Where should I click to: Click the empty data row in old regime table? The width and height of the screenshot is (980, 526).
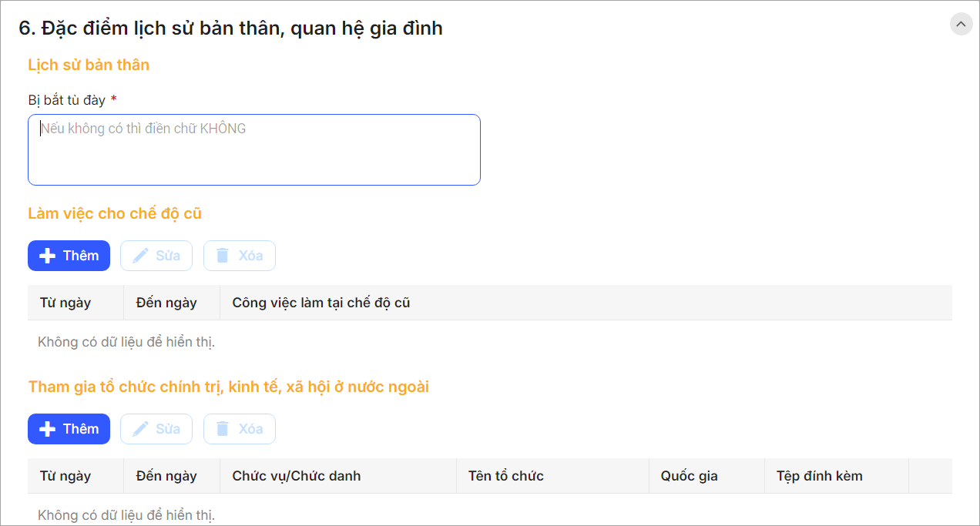click(489, 342)
